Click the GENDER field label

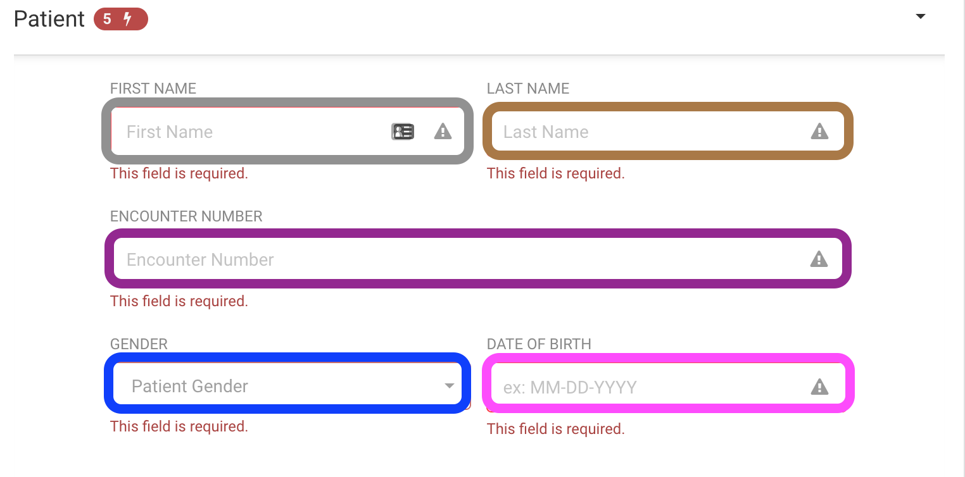point(139,344)
